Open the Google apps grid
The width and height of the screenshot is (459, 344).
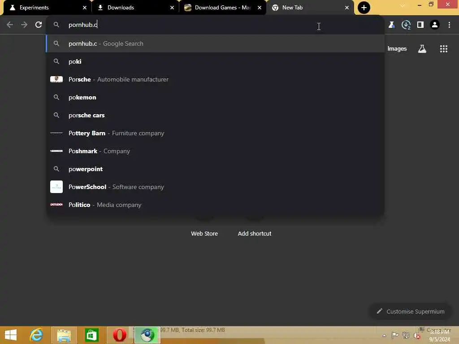pos(443,48)
